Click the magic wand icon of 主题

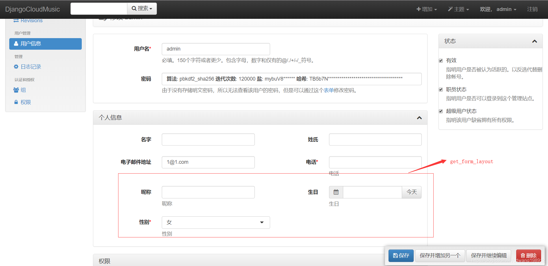tap(450, 9)
